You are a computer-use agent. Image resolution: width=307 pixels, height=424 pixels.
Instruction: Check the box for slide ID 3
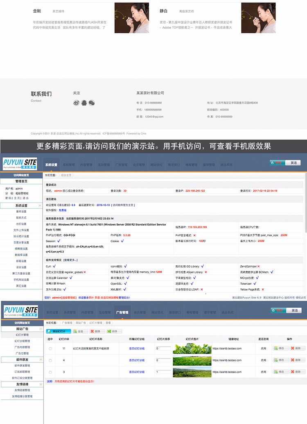click(50, 372)
